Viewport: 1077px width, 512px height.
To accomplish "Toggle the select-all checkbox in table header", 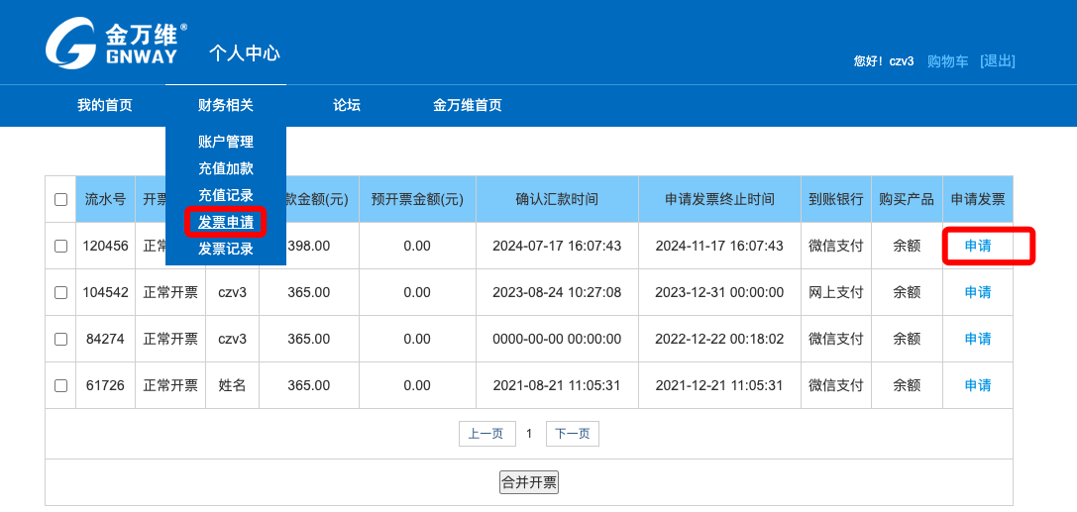I will click(x=60, y=199).
